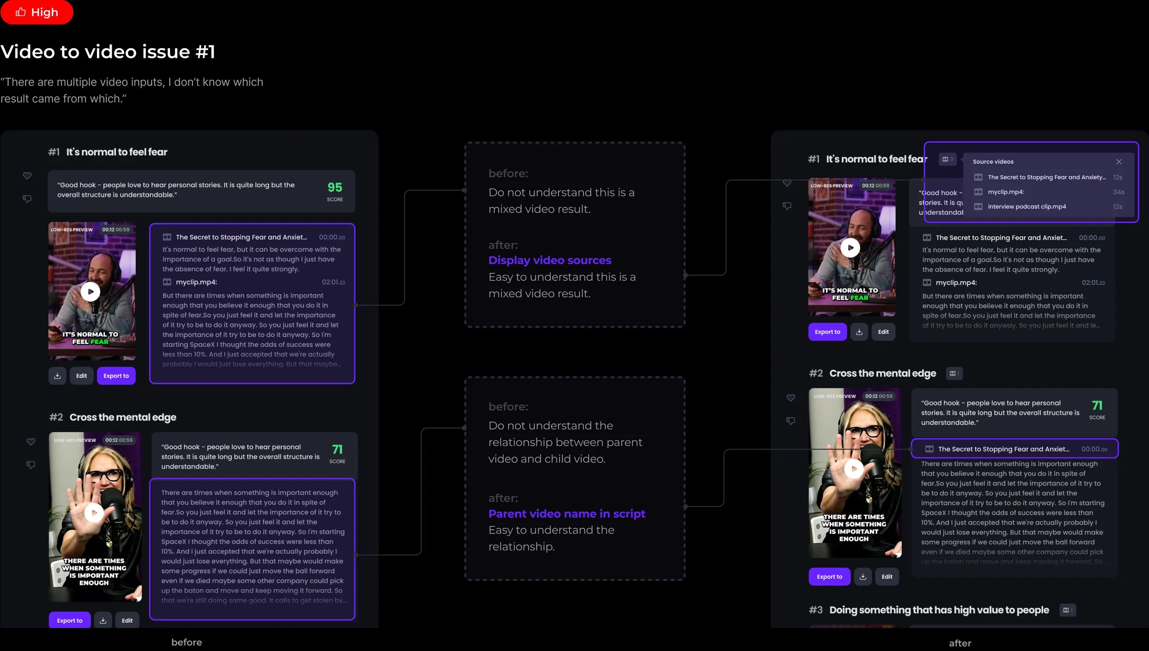Open Export to for clip #1 in before panel
The image size is (1149, 651).
click(116, 376)
